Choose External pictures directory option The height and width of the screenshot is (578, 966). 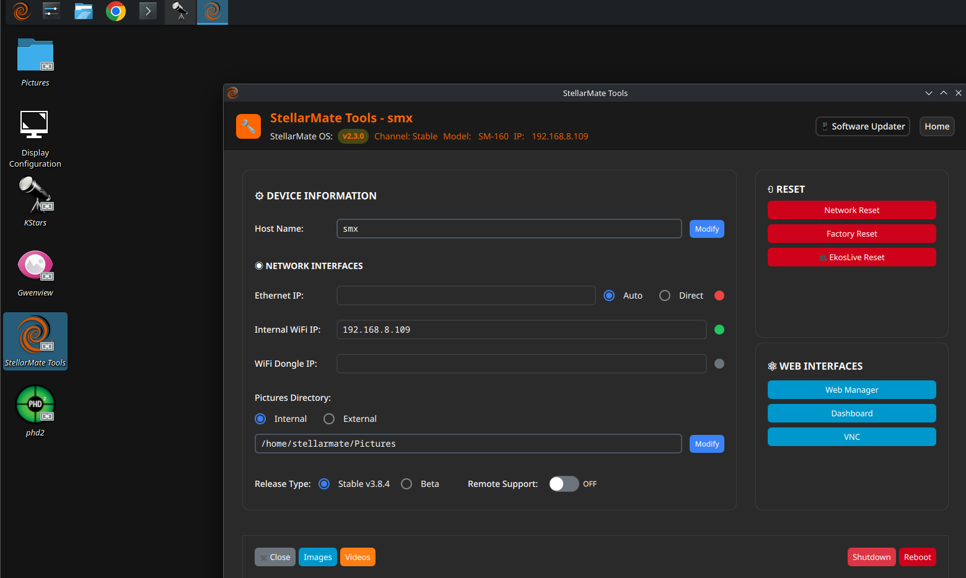329,419
